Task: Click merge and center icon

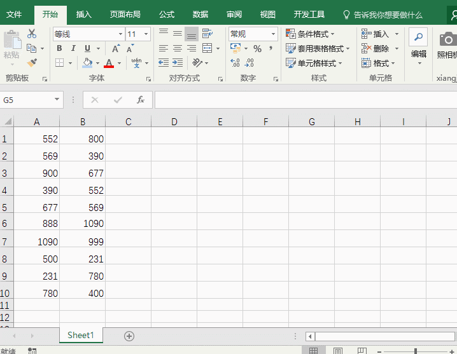Action: coord(207,48)
